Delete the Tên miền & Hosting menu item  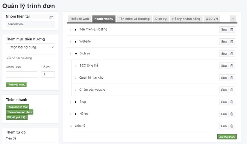pos(232,30)
